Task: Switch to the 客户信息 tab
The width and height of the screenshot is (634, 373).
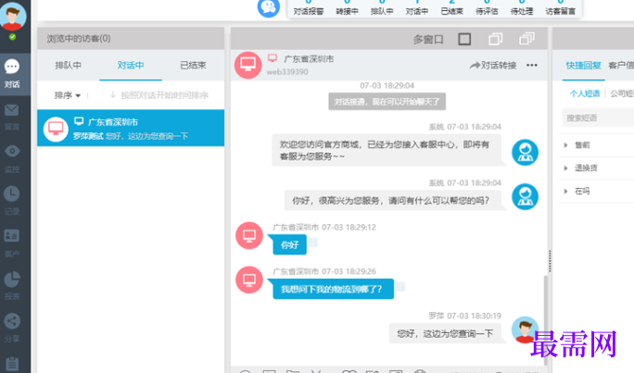Action: [x=621, y=66]
